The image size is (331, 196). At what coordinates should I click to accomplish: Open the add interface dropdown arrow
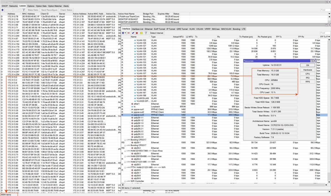(x=125, y=33)
